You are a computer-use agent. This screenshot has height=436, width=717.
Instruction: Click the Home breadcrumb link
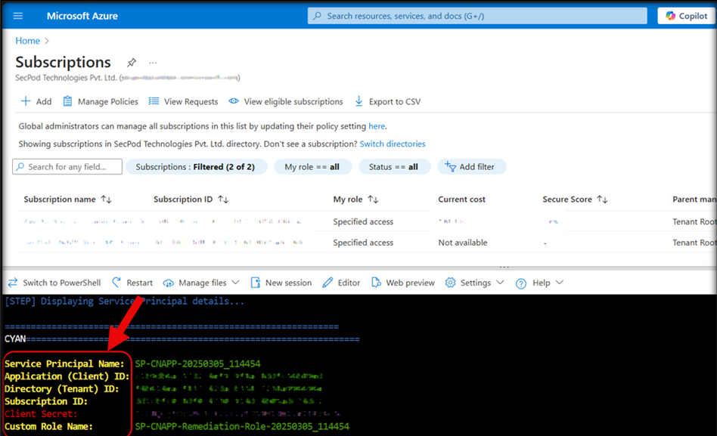pyautogui.click(x=28, y=41)
